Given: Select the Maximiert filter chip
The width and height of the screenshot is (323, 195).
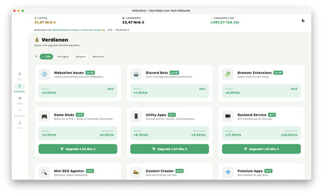Looking at the screenshot, I should (x=98, y=57).
